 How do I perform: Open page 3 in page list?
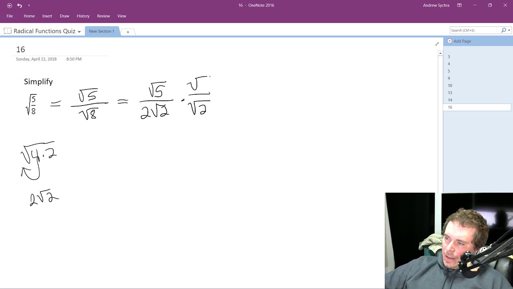(x=477, y=57)
